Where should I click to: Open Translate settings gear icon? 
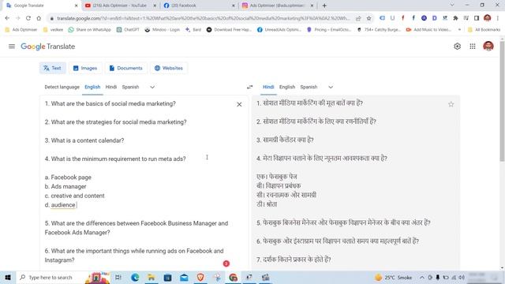(457, 47)
